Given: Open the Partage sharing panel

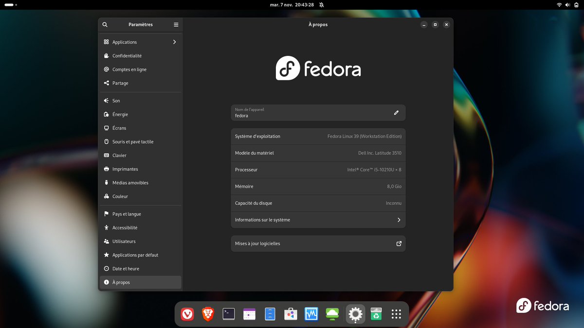Looking at the screenshot, I should click(140, 83).
